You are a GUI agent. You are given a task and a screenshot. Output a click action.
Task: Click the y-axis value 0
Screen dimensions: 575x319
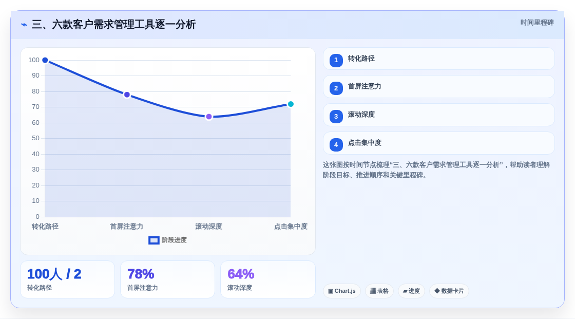coord(37,217)
